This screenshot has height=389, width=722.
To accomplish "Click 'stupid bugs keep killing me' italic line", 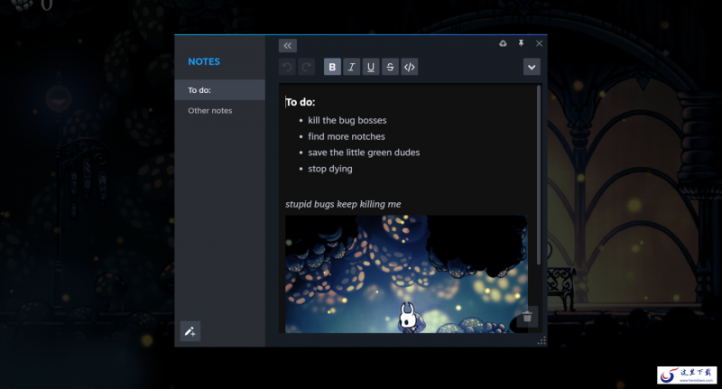I will pos(343,204).
